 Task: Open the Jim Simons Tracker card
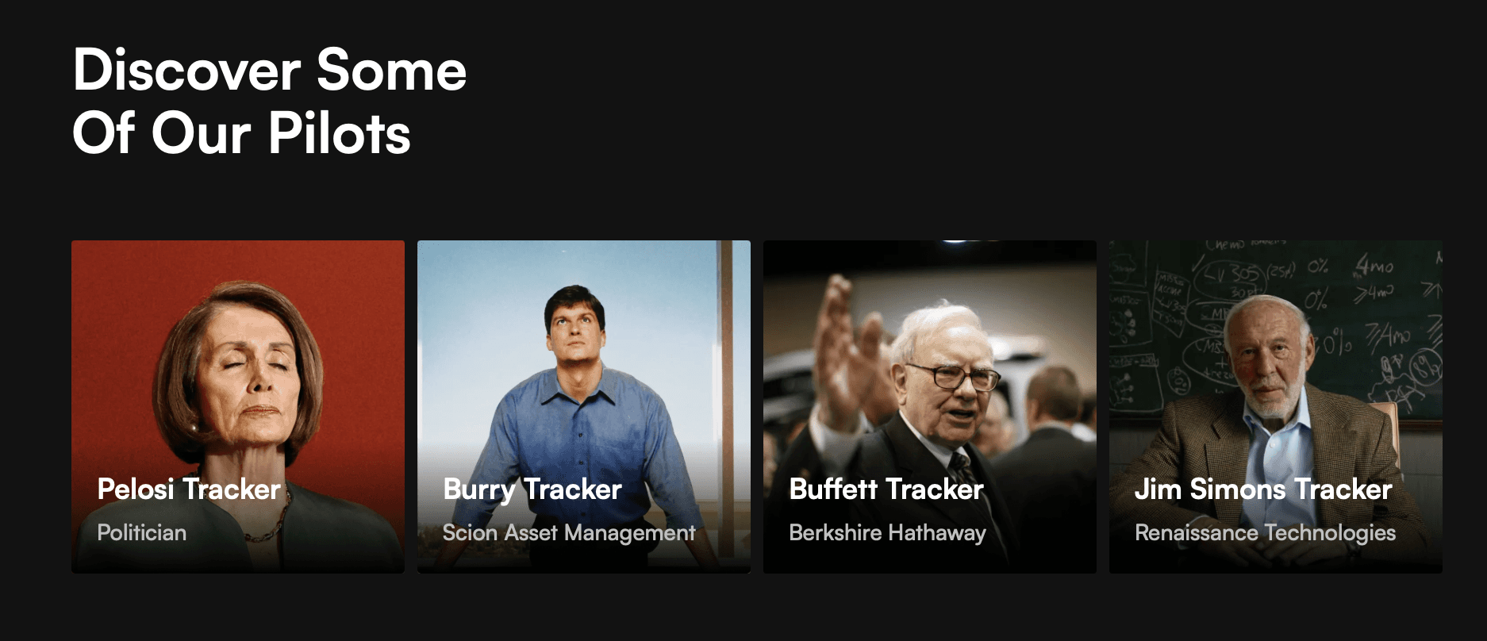click(x=1276, y=406)
